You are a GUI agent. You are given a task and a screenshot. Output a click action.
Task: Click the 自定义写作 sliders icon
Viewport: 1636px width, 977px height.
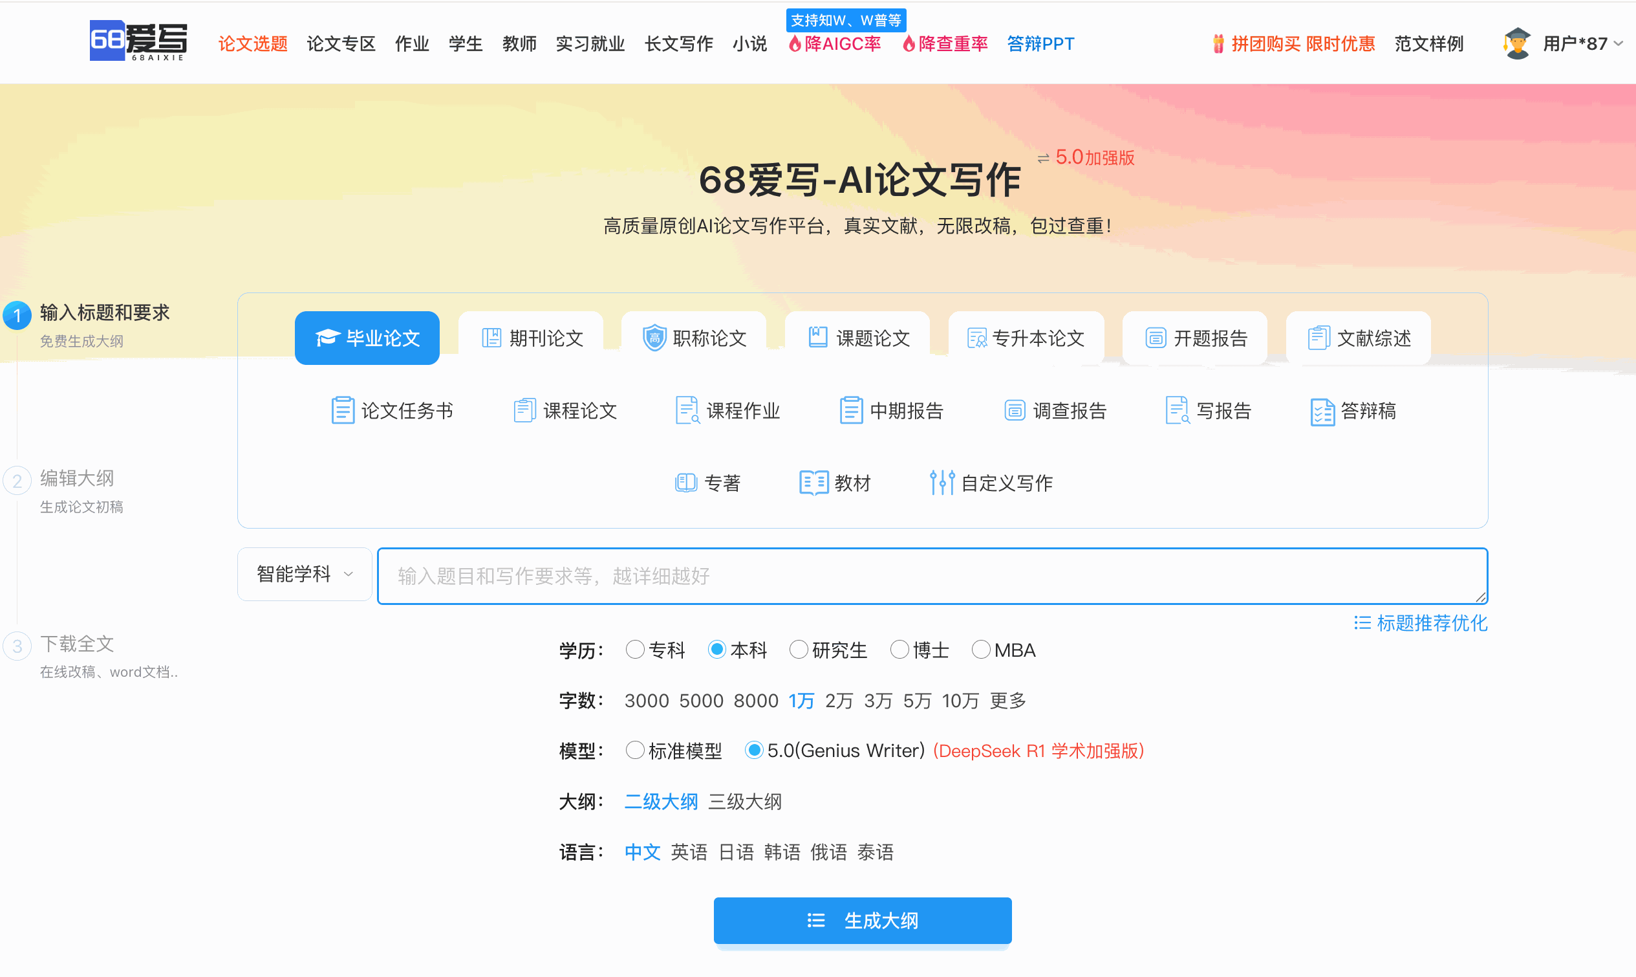(942, 483)
